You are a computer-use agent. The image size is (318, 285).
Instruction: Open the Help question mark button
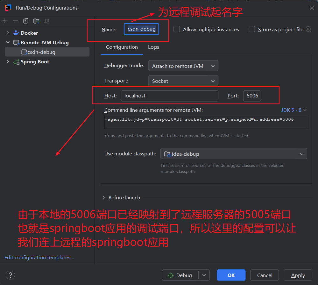(x=10, y=275)
